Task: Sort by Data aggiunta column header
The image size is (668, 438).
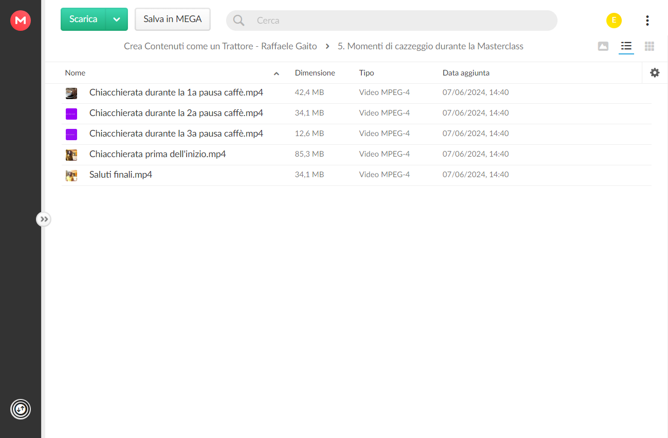Action: (x=466, y=73)
